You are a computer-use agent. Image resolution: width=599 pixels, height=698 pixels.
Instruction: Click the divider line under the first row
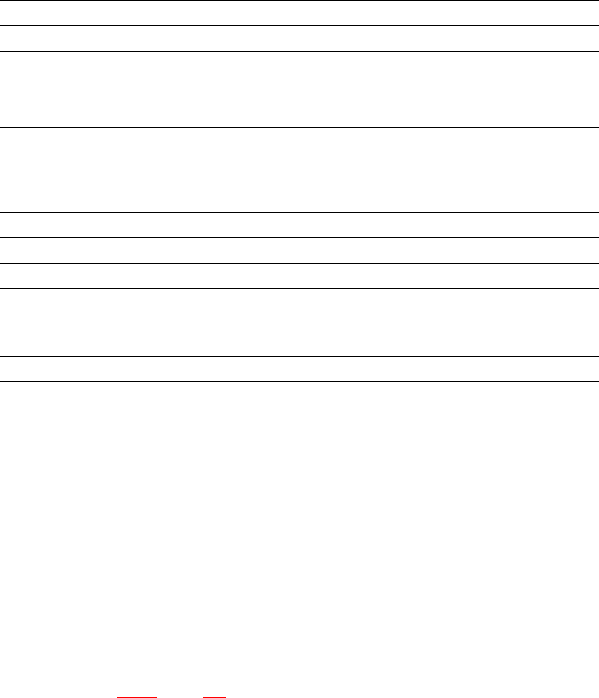[x=299, y=26]
